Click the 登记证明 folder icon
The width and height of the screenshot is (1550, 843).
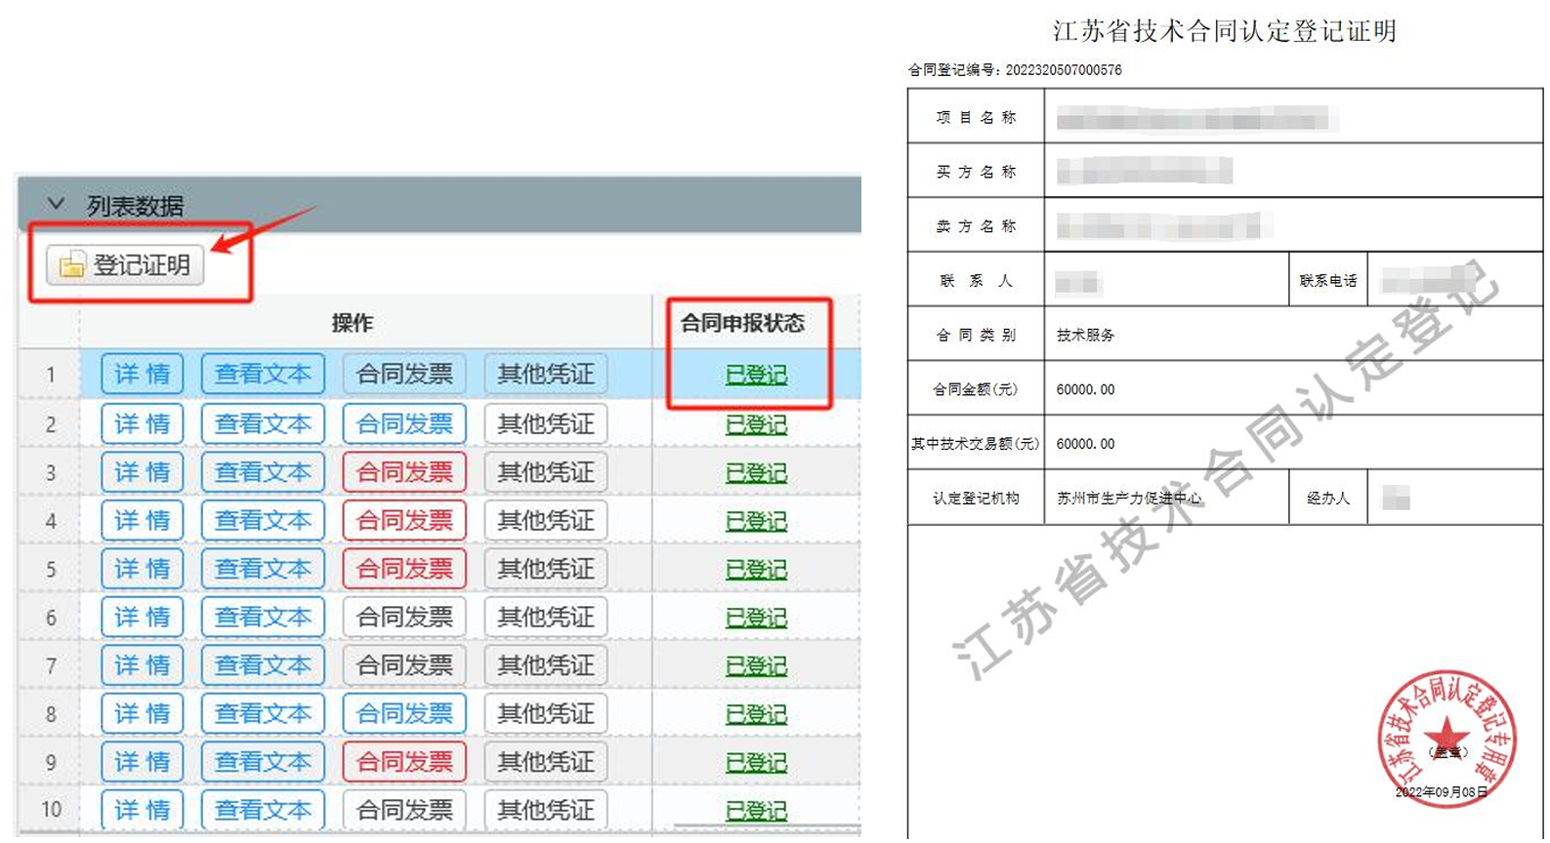point(72,265)
